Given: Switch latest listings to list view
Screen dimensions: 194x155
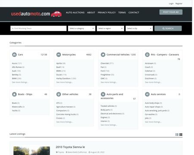Looking at the screenshot, I should coord(177,134).
